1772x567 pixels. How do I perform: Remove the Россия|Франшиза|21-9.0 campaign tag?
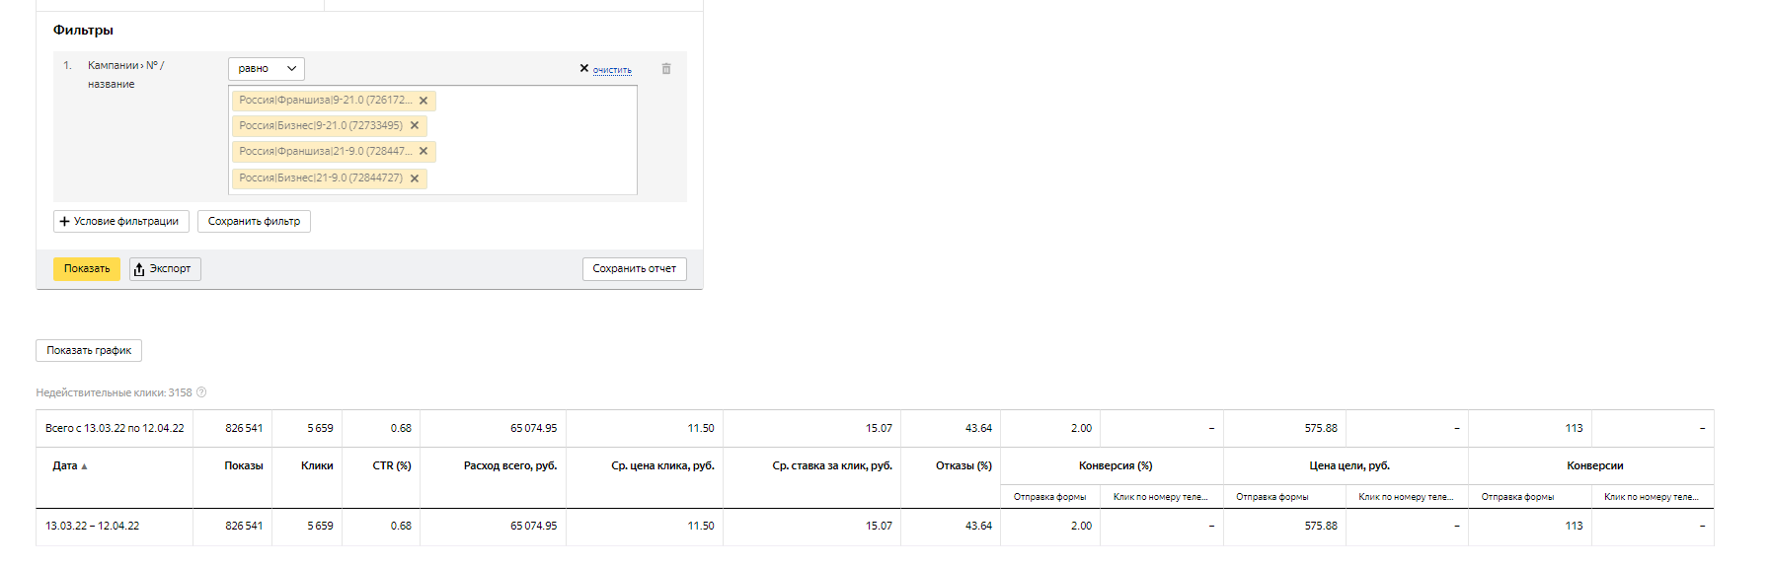click(424, 152)
